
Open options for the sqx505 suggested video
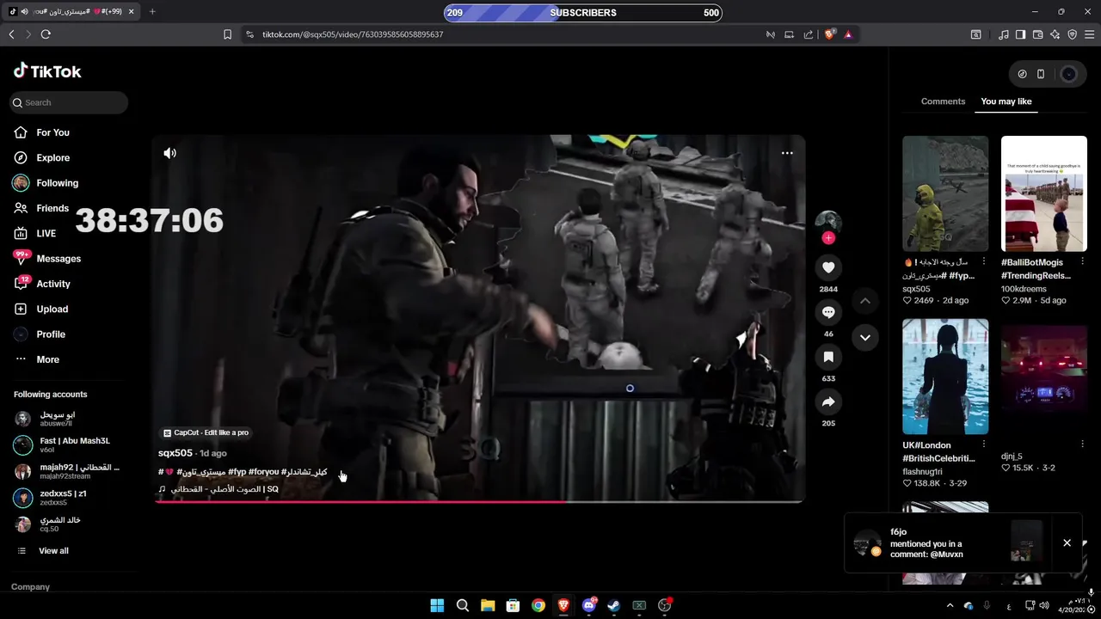coord(984,261)
